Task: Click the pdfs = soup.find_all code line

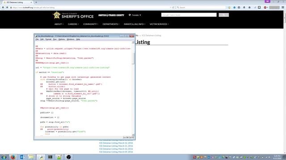Action: pyautogui.click(x=55, y=122)
